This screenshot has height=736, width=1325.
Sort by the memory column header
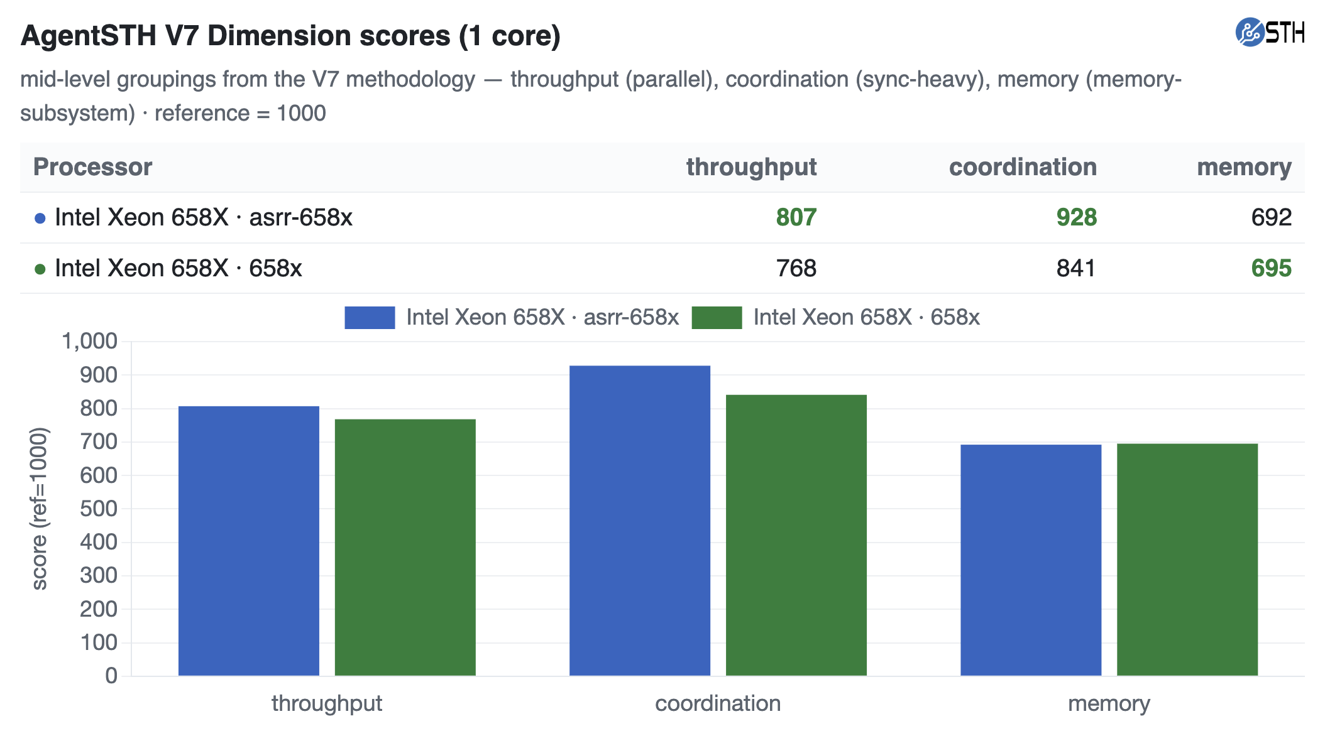(1244, 167)
